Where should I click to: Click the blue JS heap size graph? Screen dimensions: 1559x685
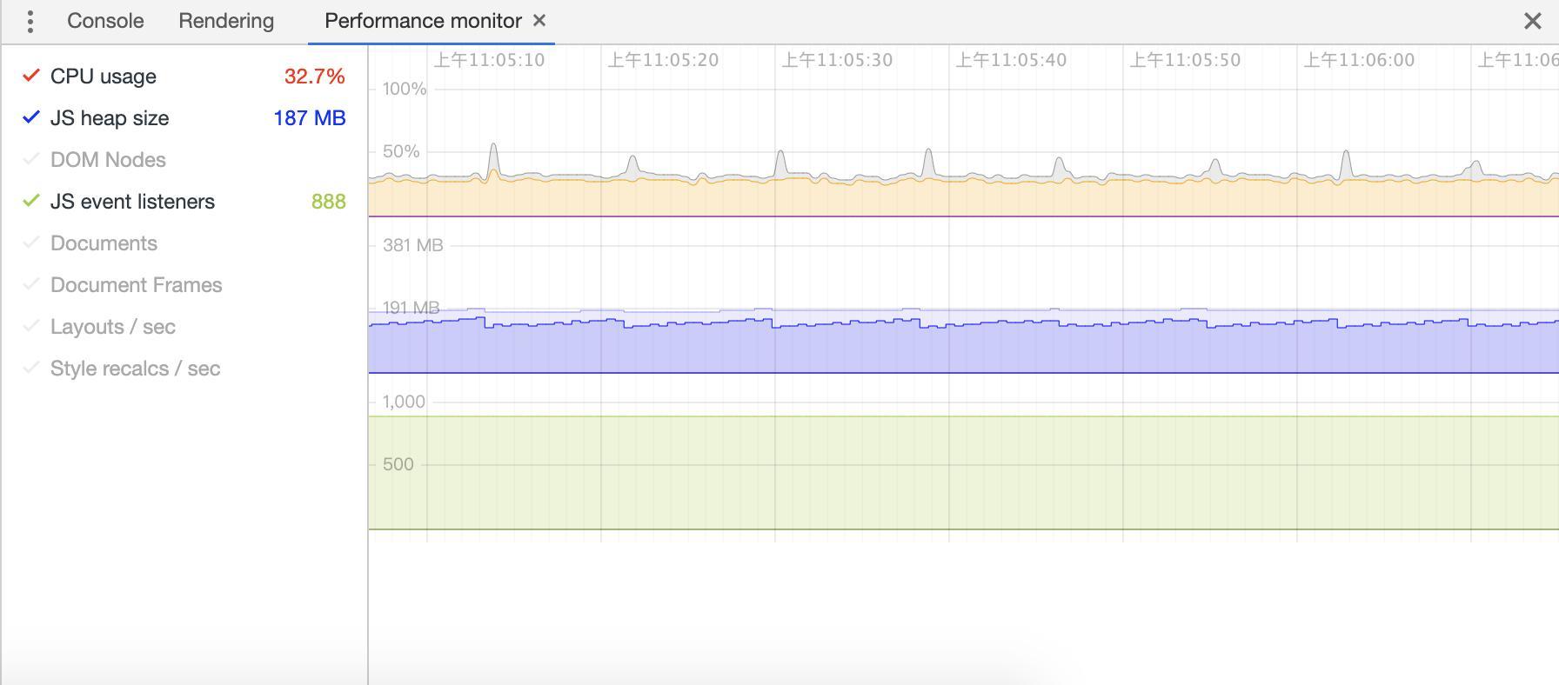(957, 348)
